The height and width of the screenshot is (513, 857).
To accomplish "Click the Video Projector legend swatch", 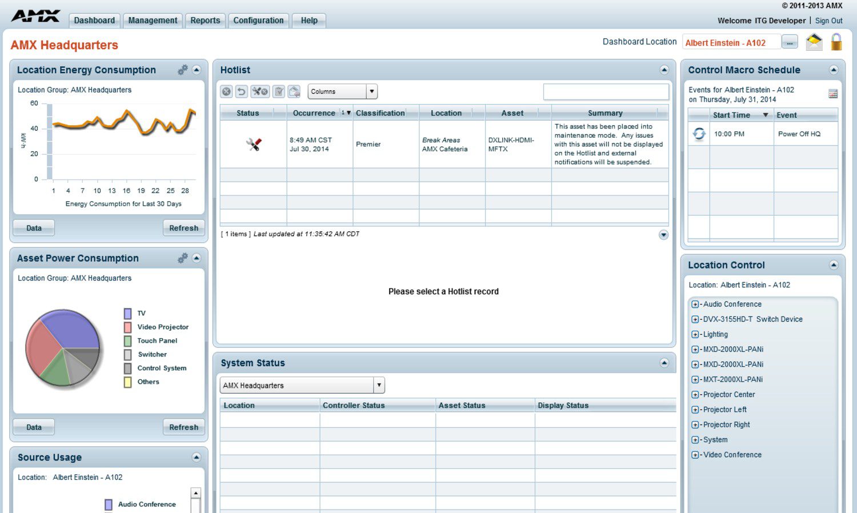I will tap(127, 327).
